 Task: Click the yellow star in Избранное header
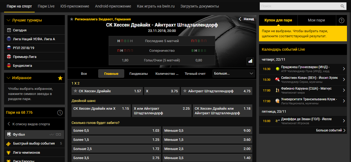pyautogui.click(x=60, y=78)
